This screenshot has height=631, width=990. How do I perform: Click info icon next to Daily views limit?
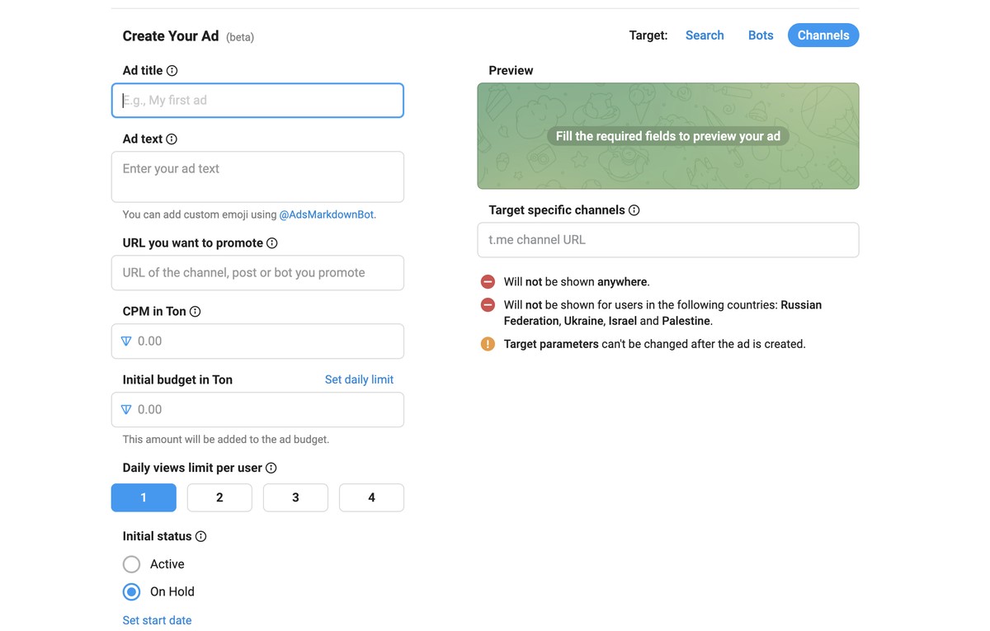coord(271,469)
